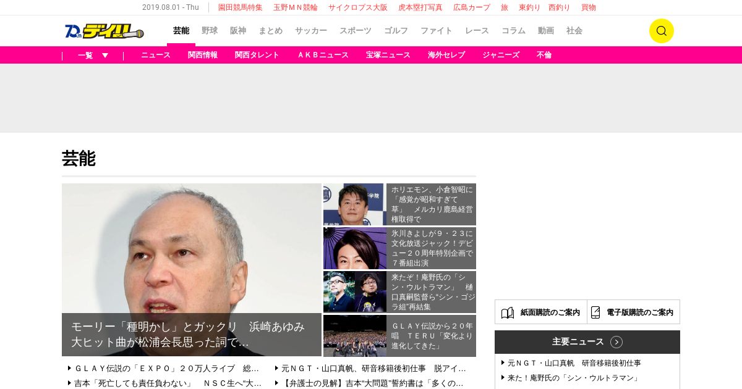742x389 pixels.
Task: Open the レース tab
Action: click(477, 31)
